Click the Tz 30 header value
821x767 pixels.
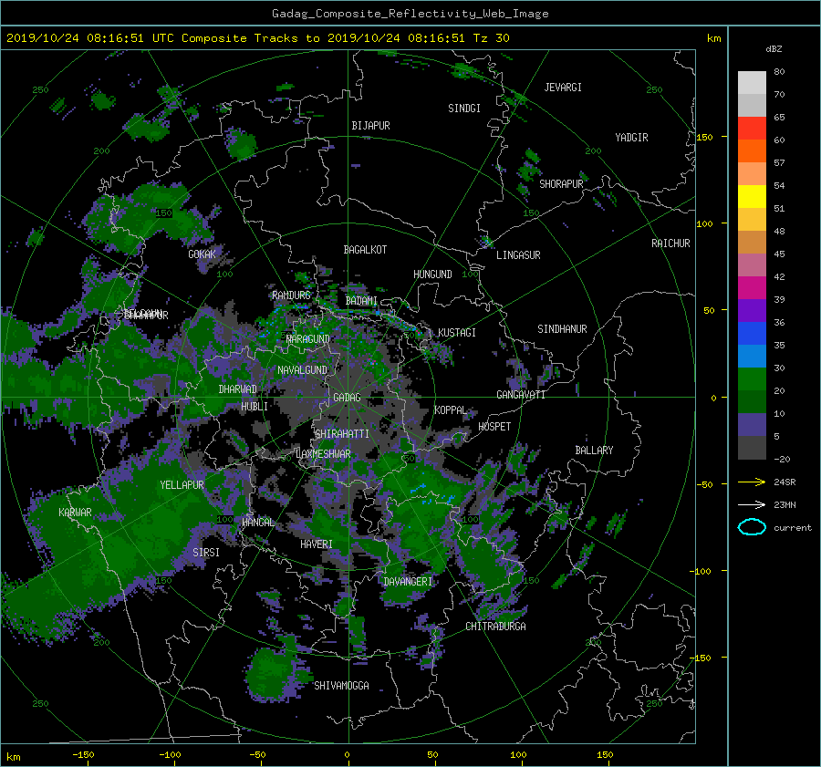491,38
